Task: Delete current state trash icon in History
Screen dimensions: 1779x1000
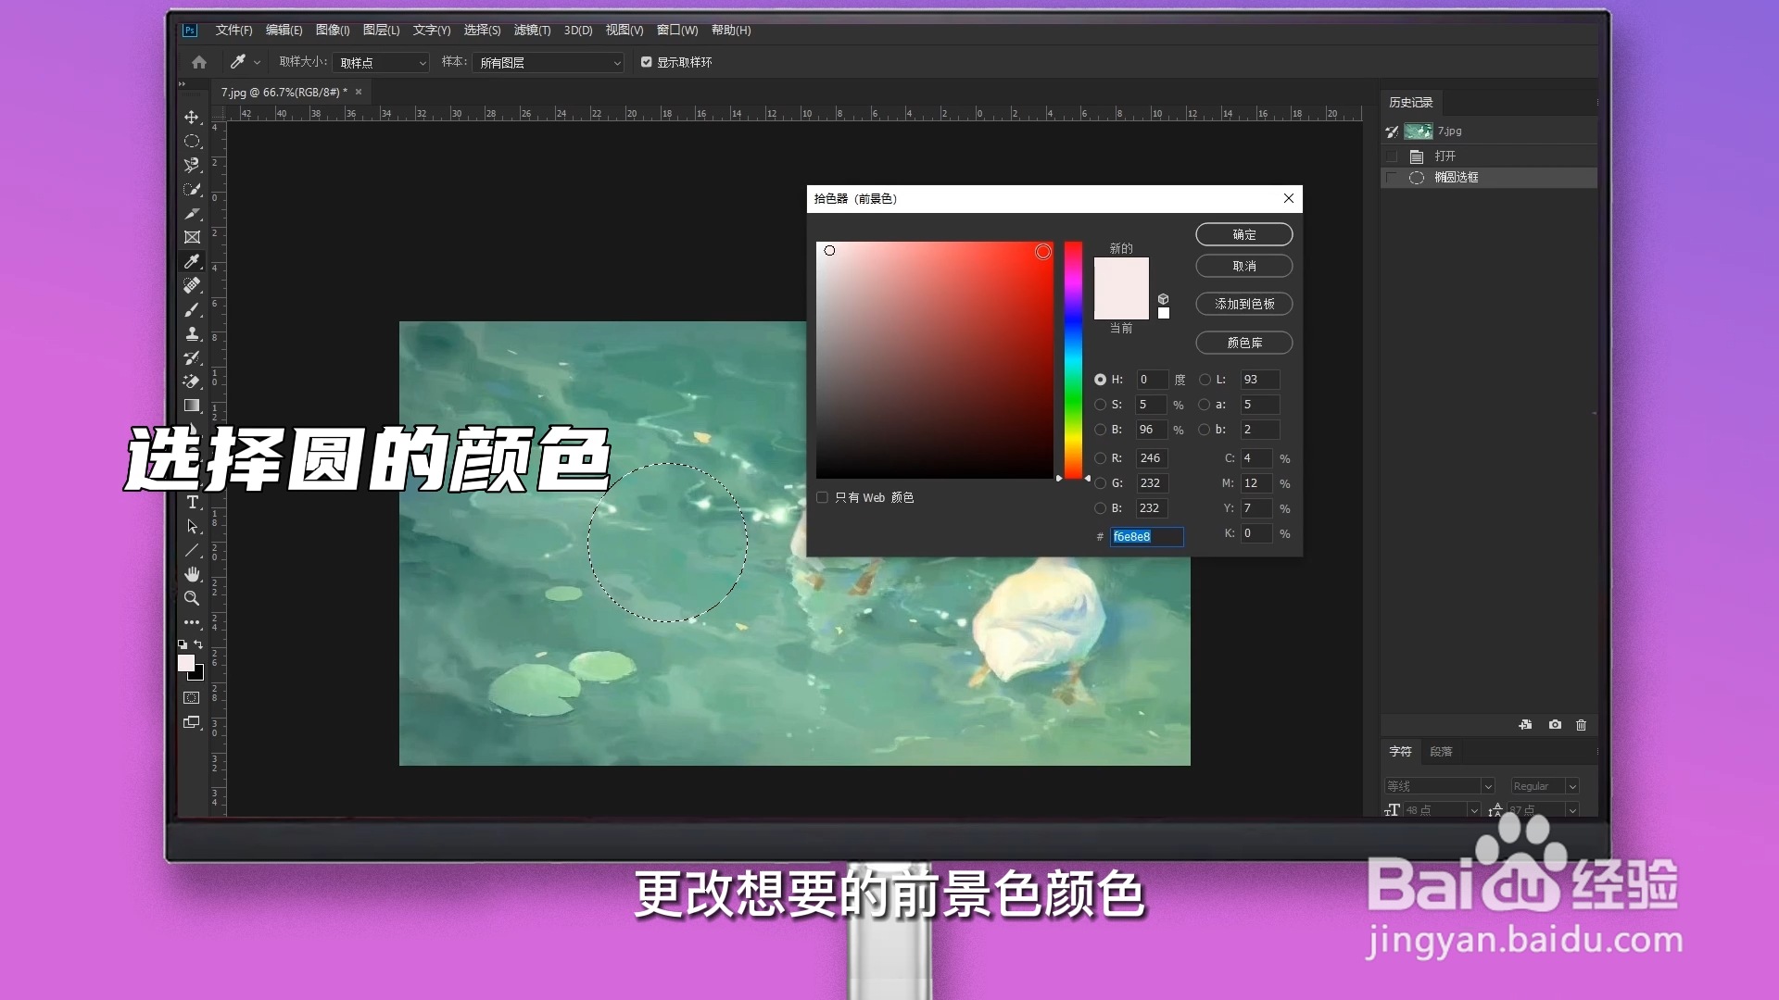Action: [x=1582, y=725]
